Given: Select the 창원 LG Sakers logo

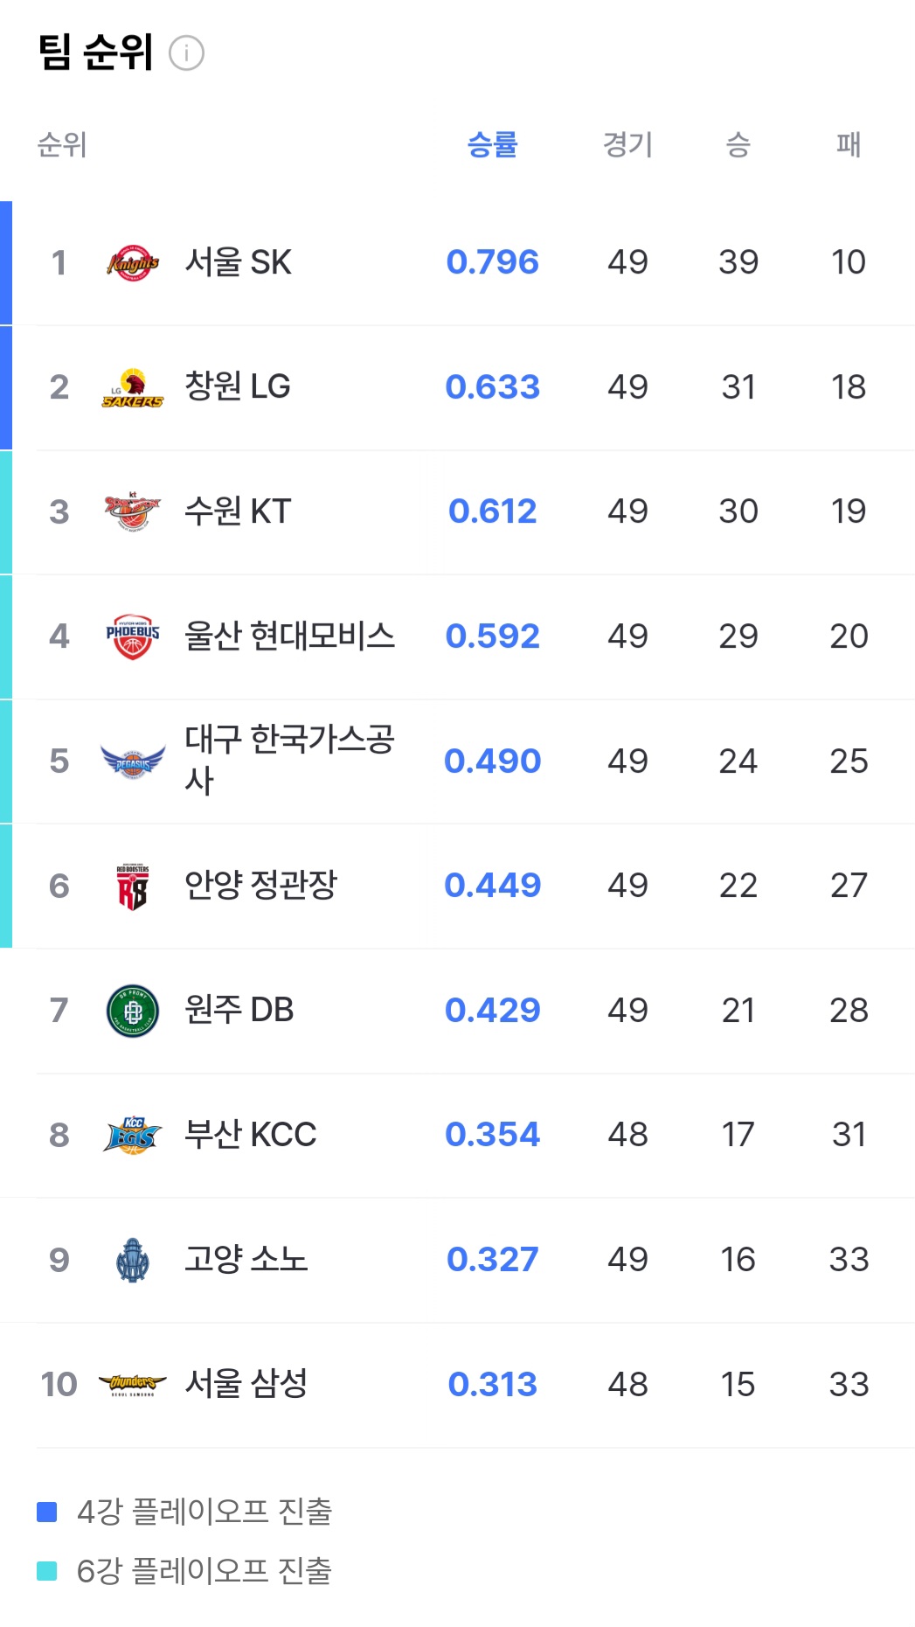Looking at the screenshot, I should pyautogui.click(x=133, y=387).
